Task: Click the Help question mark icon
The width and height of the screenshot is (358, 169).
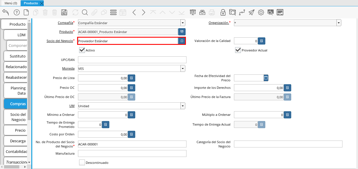Action: 16,12
